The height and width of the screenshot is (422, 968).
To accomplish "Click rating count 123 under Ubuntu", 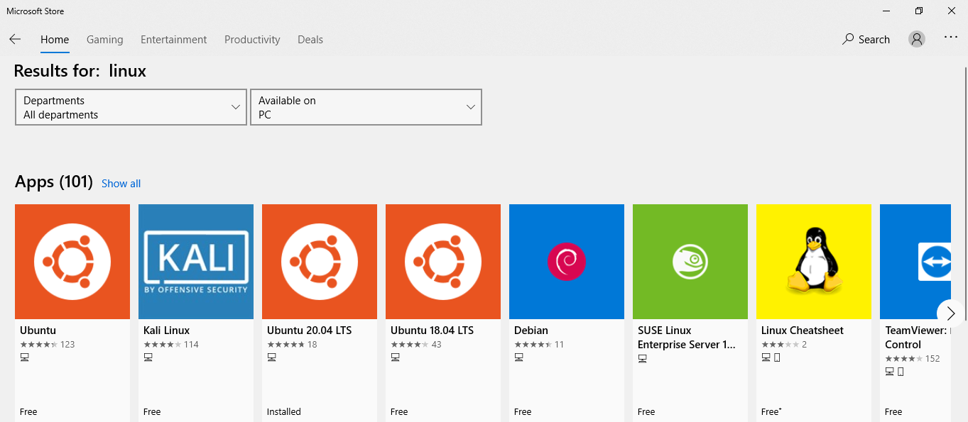I will pos(67,345).
